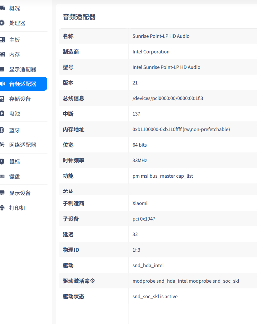Select the snd_soc_skl is active status
Screen dimensions: 257x324
[155, 297]
